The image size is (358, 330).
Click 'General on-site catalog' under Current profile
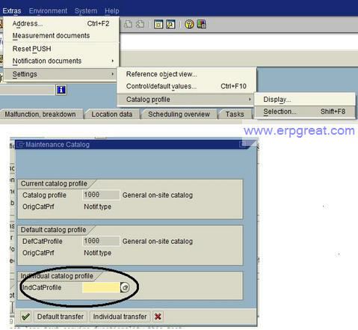(158, 195)
